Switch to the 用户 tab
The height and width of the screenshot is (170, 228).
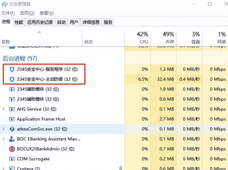[x=74, y=22]
